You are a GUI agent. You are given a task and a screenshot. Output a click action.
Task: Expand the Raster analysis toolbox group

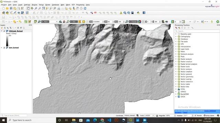point(176,59)
